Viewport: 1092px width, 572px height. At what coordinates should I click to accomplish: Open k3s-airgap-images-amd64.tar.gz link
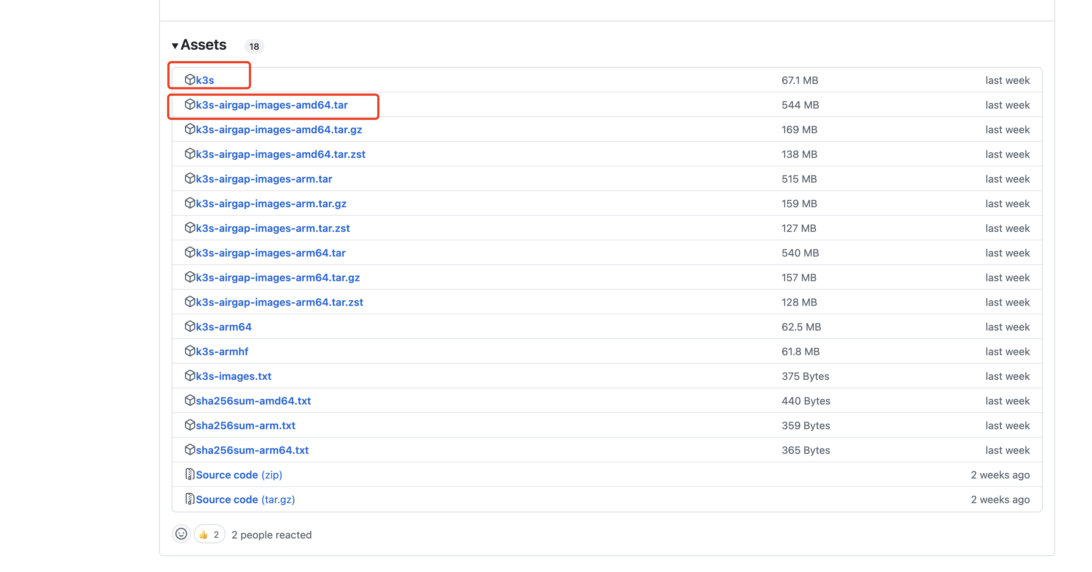pos(279,129)
